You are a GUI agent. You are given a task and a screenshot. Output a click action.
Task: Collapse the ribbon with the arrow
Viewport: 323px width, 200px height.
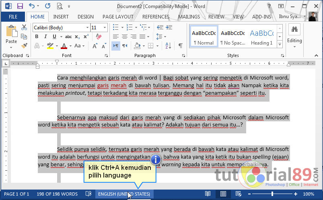316,55
